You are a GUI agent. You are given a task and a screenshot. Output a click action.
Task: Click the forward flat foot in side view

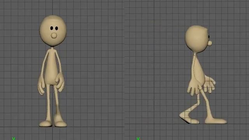click(216, 121)
